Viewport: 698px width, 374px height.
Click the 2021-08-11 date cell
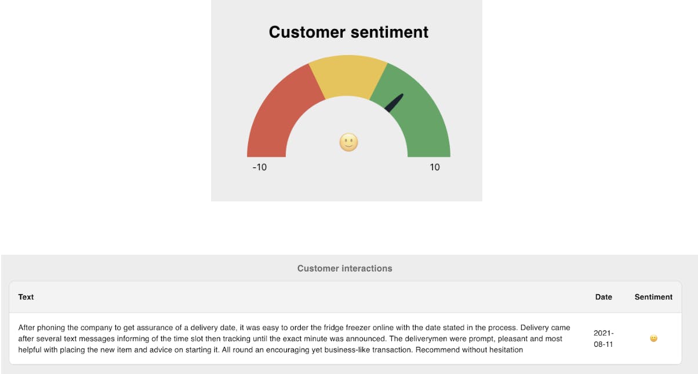point(604,339)
